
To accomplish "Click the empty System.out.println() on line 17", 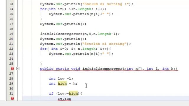I will [63, 24].
